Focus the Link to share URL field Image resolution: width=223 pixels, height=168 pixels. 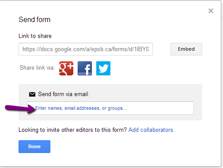click(x=86, y=49)
